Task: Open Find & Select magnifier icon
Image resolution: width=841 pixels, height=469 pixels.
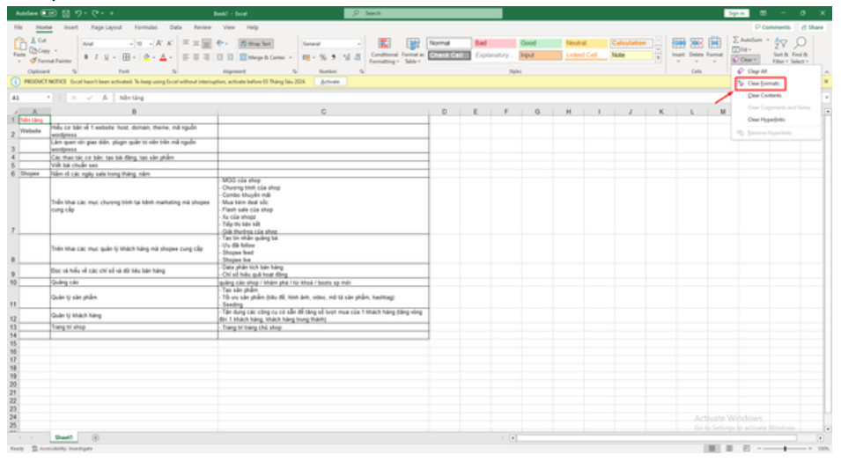Action: pyautogui.click(x=800, y=48)
